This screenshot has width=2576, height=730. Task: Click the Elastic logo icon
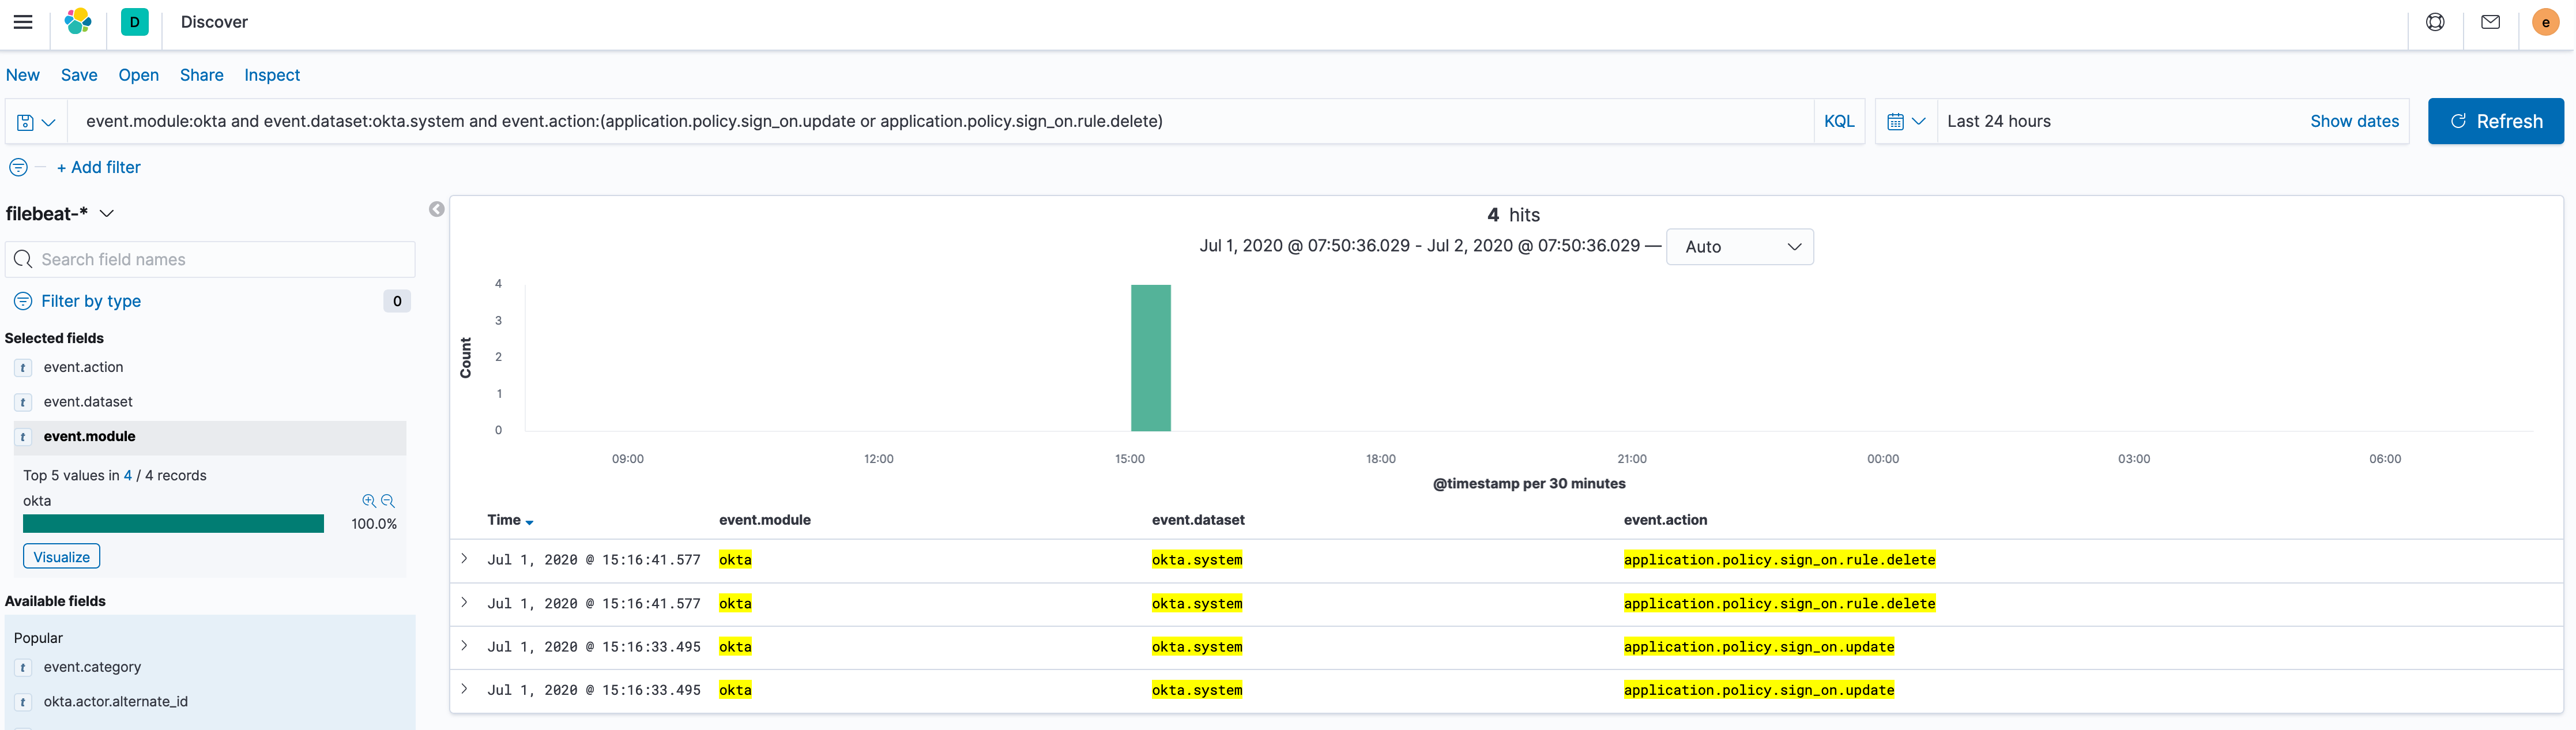[78, 22]
